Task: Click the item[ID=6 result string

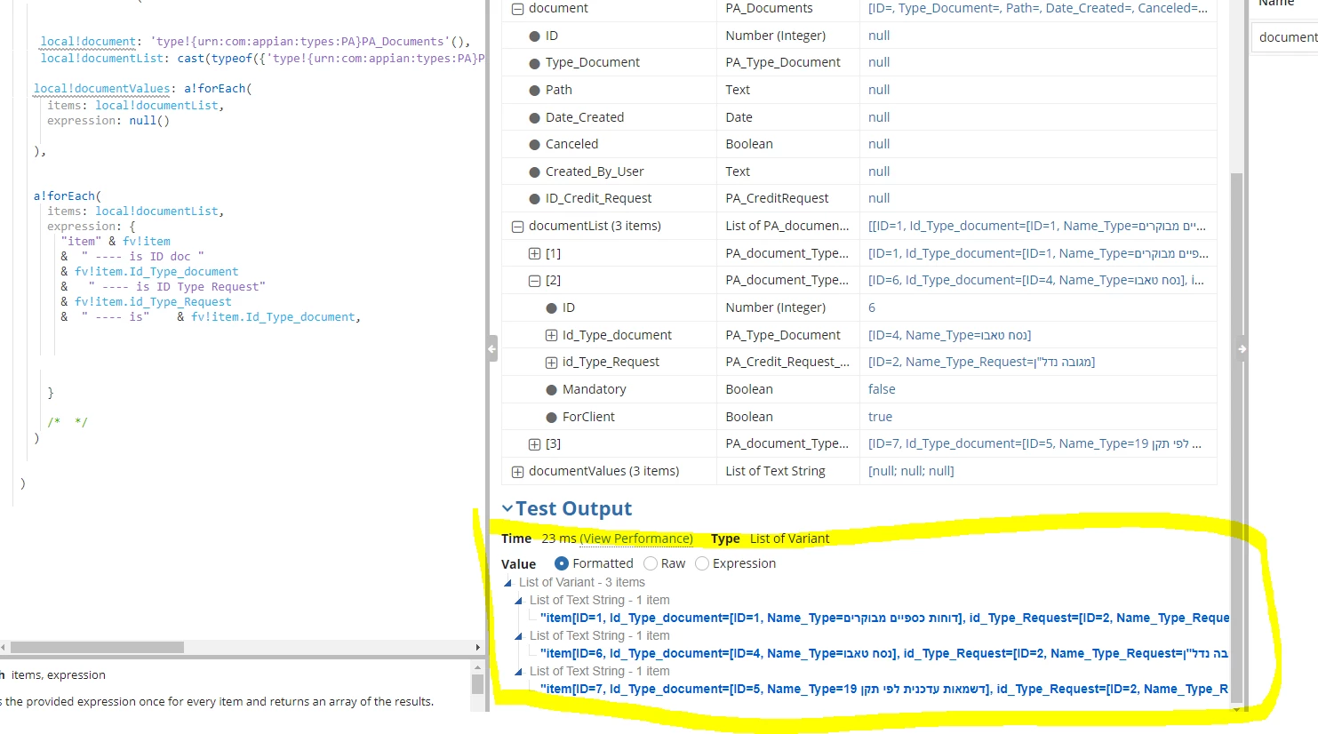Action: click(x=884, y=653)
